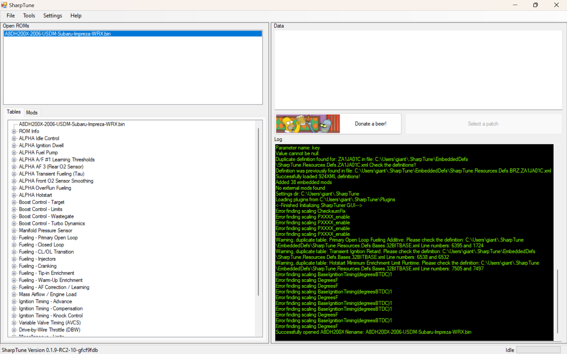The image size is (567, 354).
Task: Select the open WRX ROM file entry
Action: click(x=58, y=34)
